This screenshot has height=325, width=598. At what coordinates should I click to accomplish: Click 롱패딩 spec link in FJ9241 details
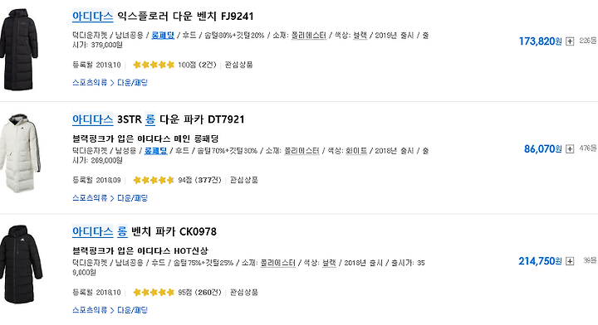[163, 36]
